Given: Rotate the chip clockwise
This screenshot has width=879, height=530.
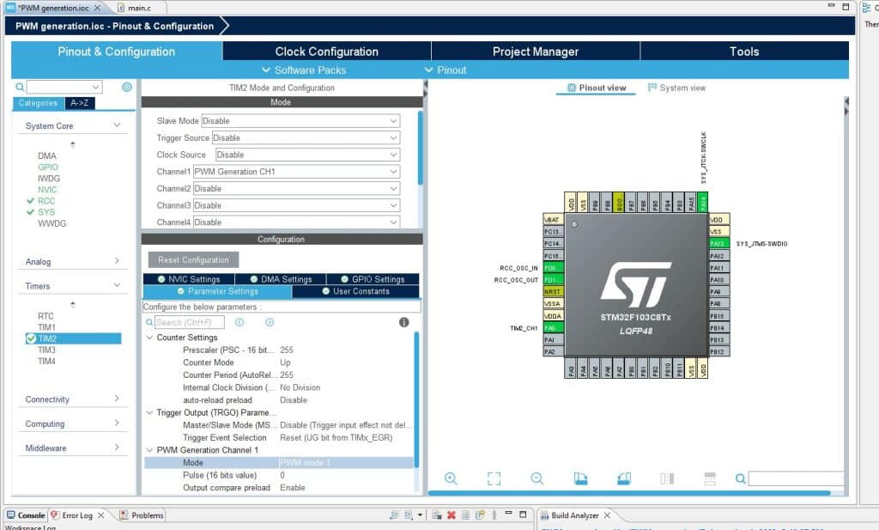Looking at the screenshot, I should point(581,478).
